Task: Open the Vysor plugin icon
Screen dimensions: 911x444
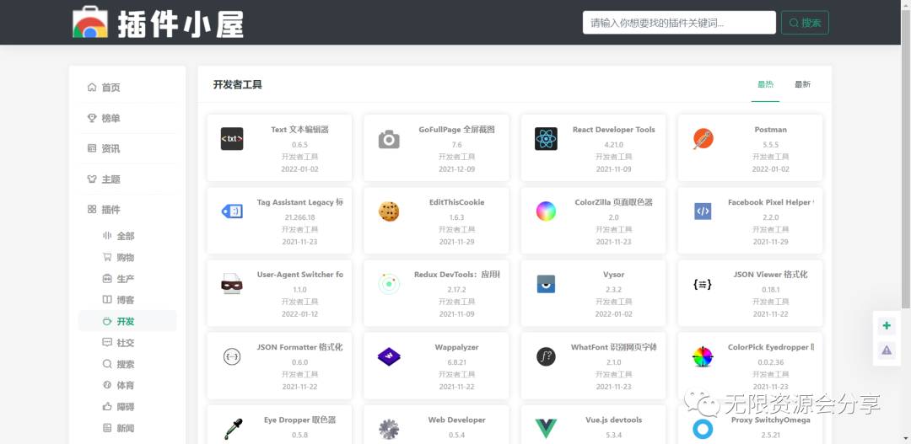Action: [546, 284]
